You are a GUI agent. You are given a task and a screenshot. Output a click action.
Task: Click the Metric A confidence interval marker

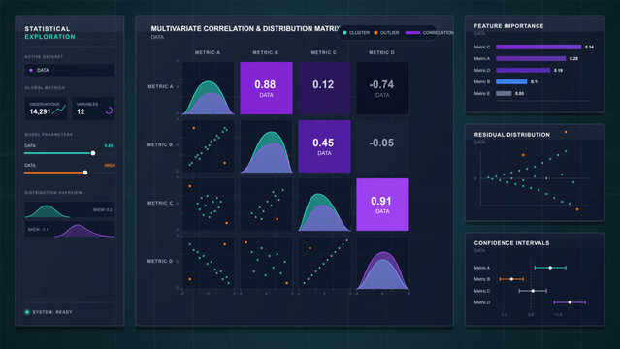pos(550,268)
